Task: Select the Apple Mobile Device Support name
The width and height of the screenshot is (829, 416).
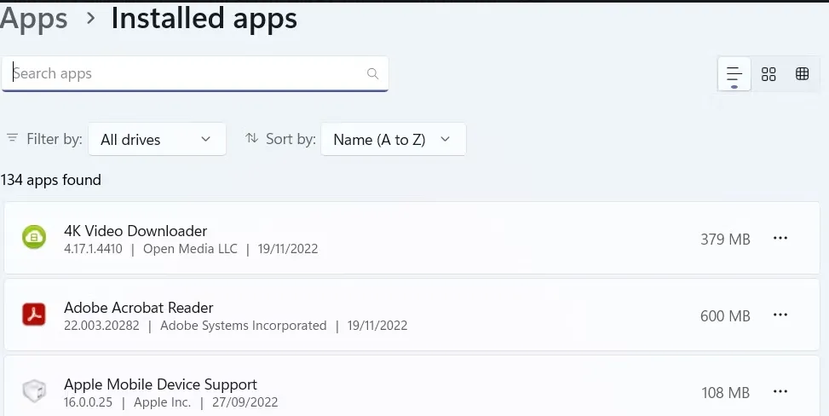Action: click(160, 384)
